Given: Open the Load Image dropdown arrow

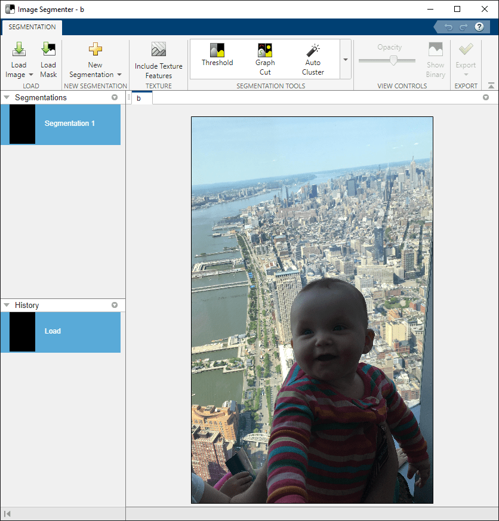Looking at the screenshot, I should tap(31, 75).
